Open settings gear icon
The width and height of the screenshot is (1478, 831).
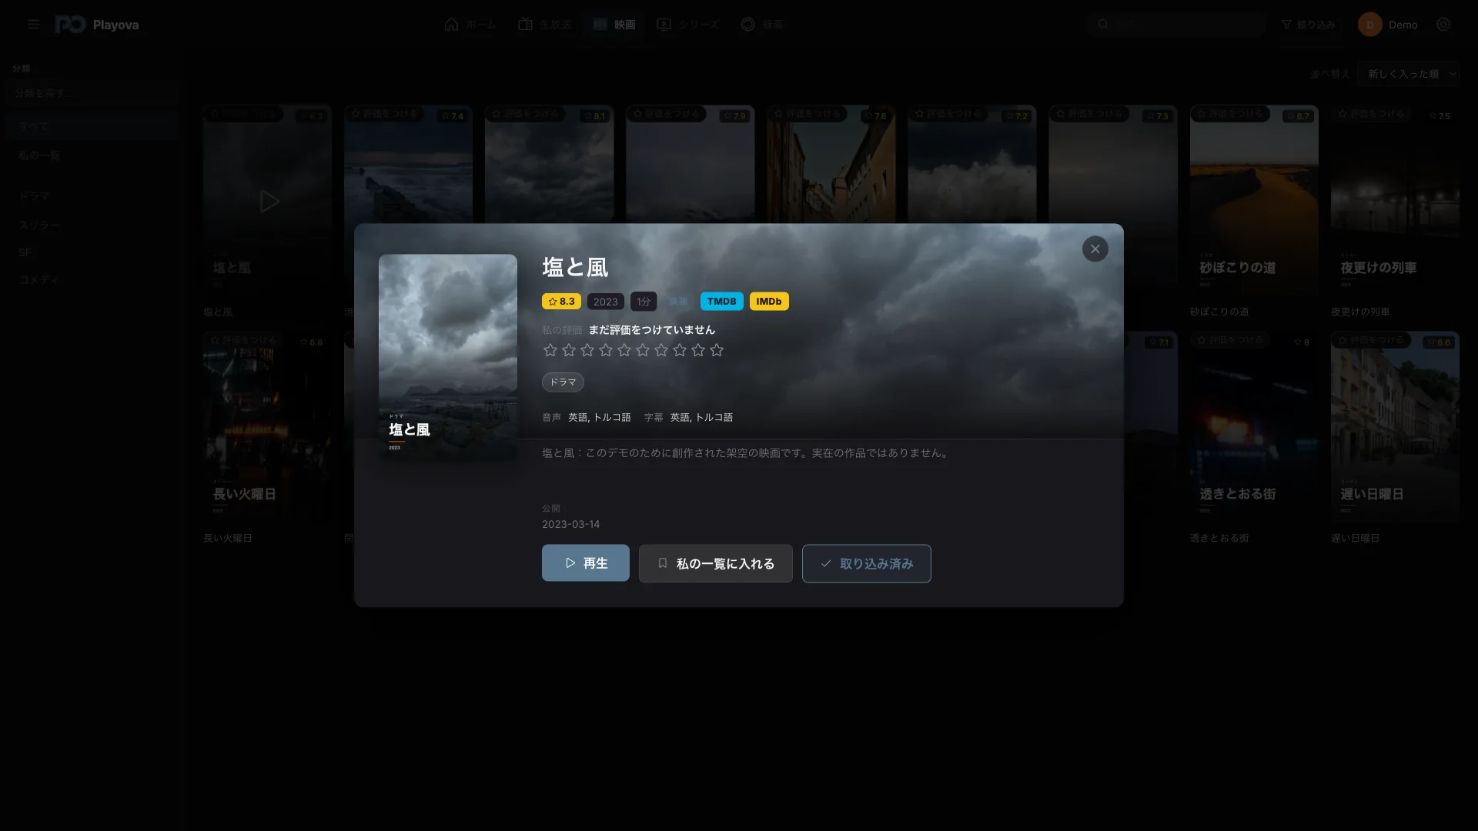tap(1443, 25)
